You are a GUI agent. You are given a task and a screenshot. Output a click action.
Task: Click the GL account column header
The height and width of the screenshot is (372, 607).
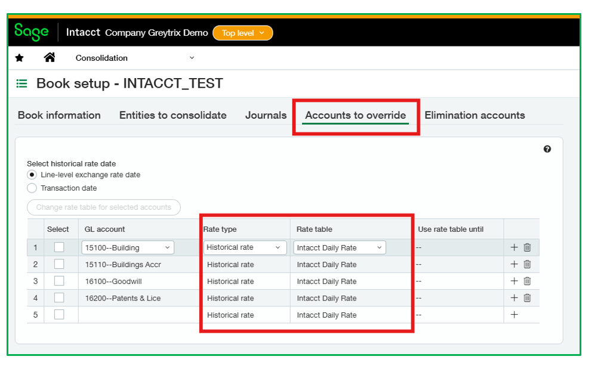pyautogui.click(x=104, y=230)
